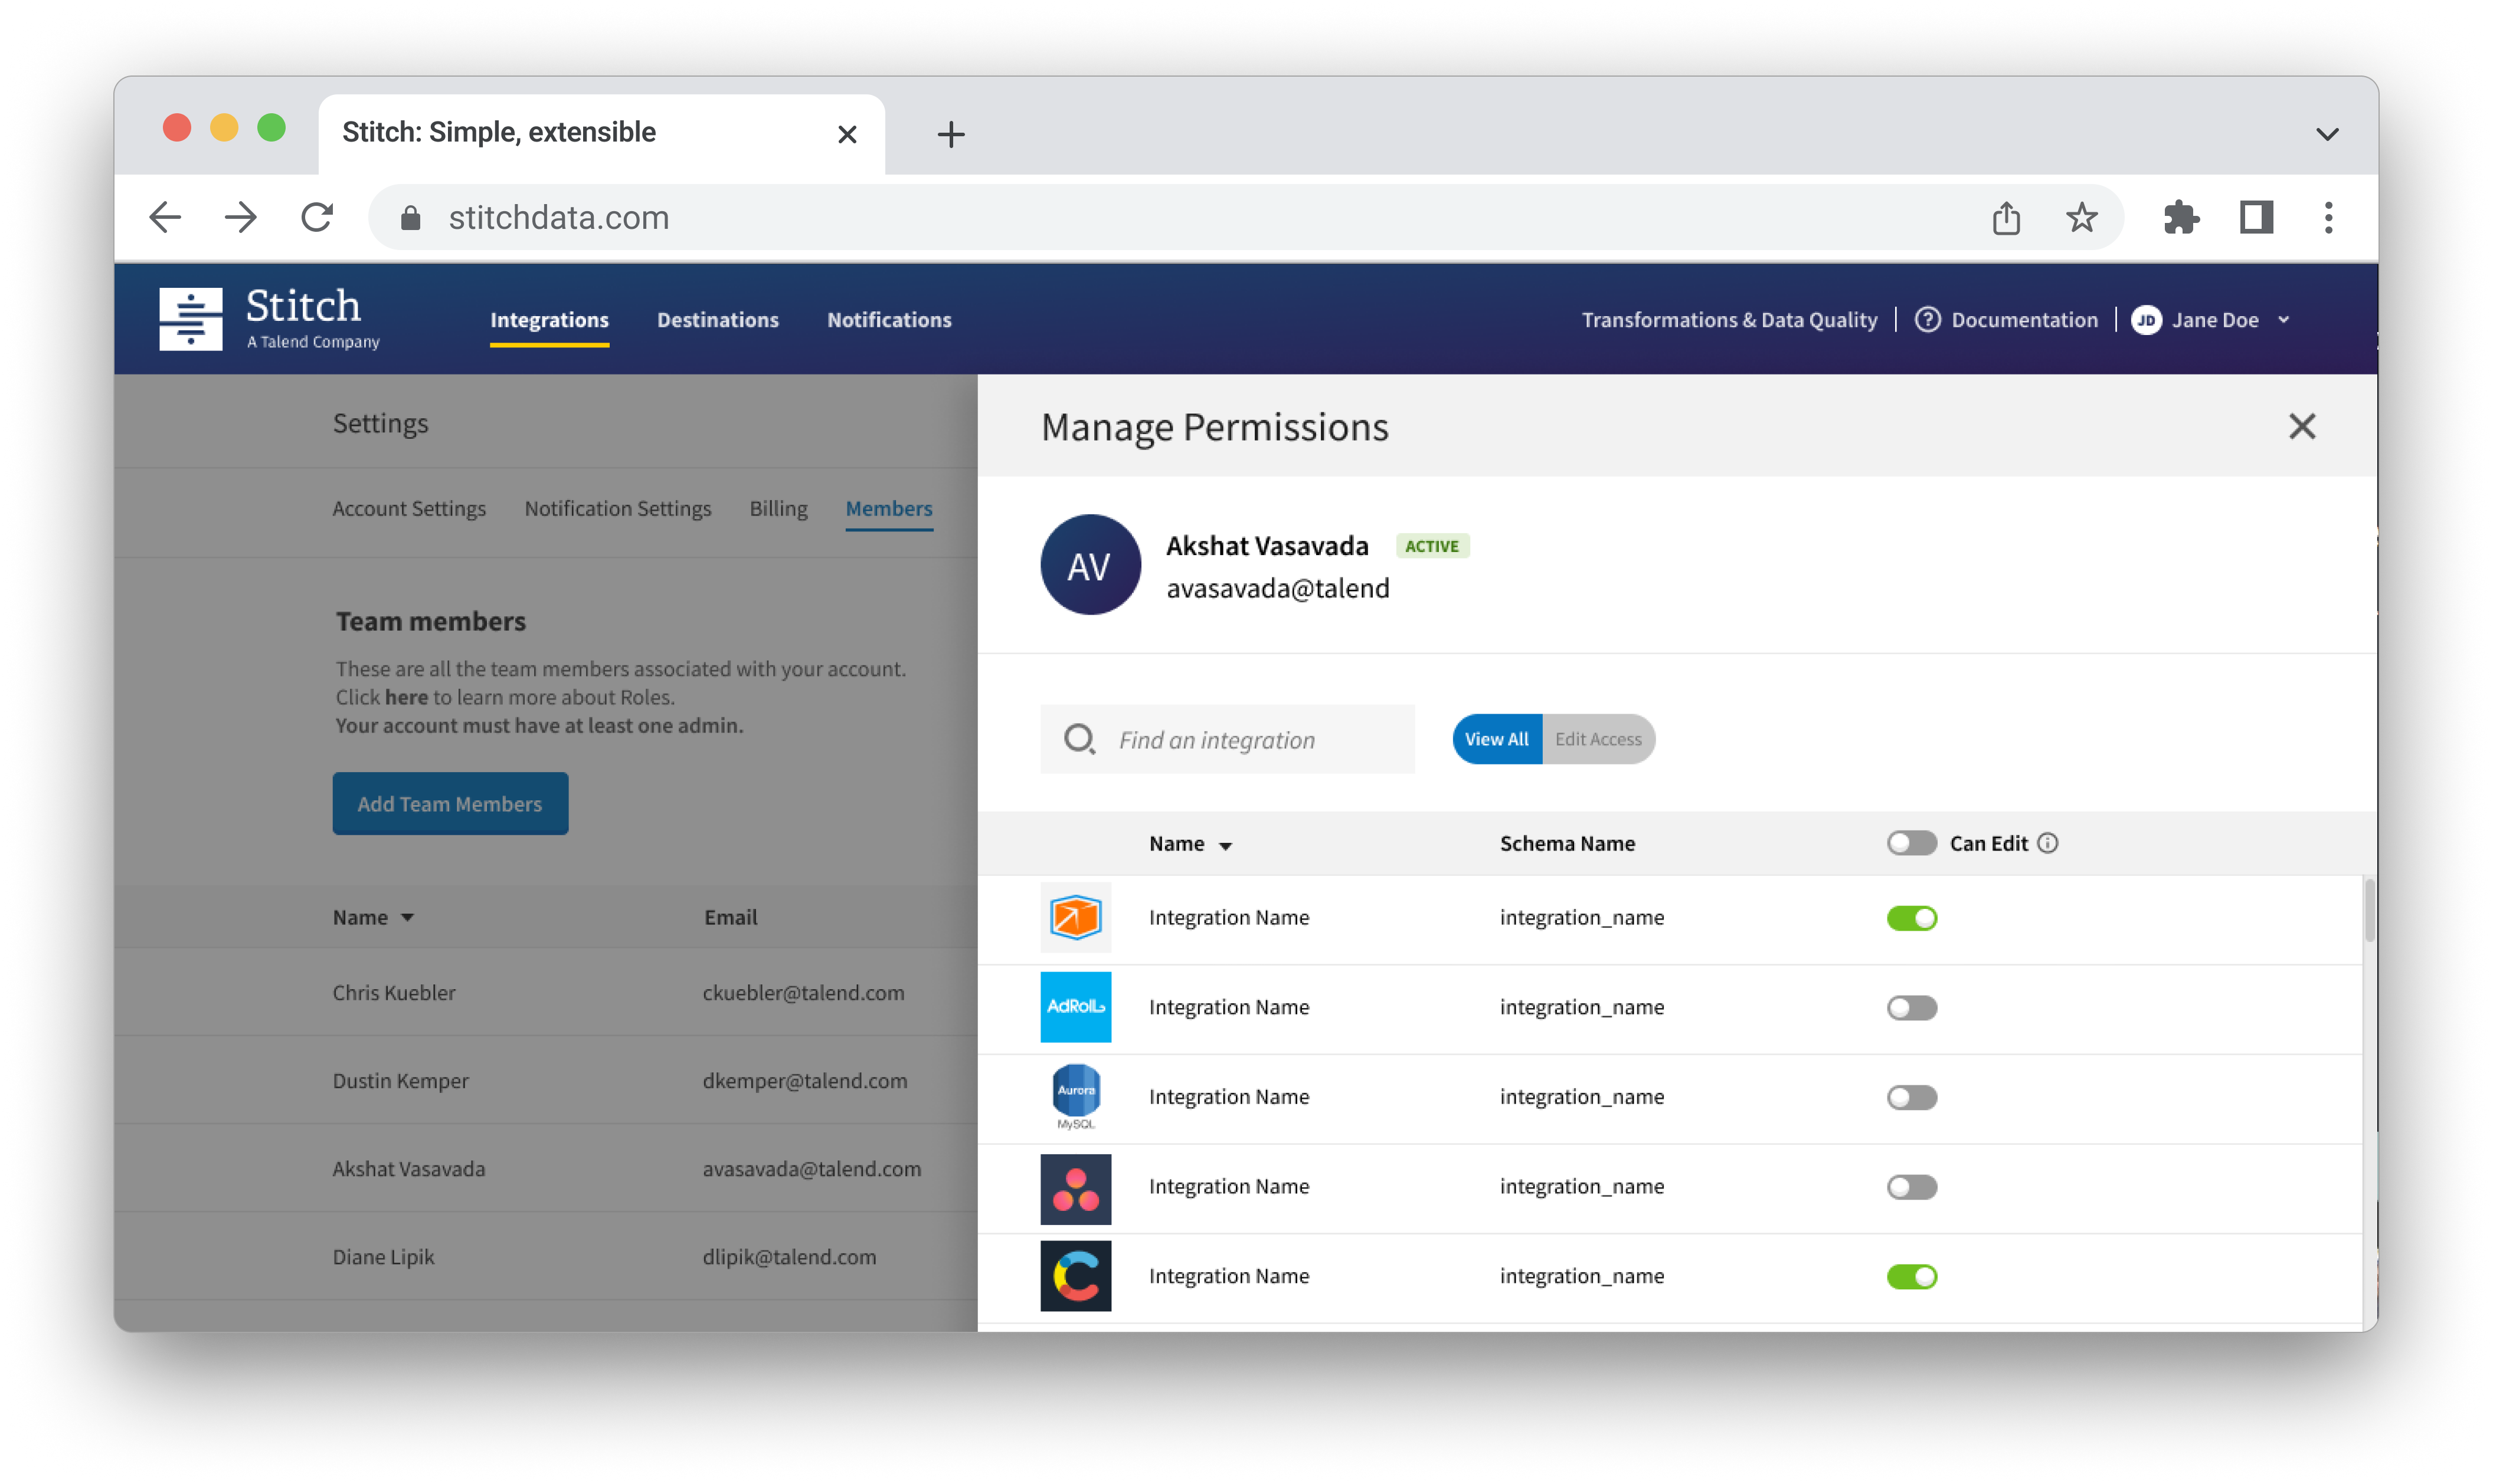Reload the page with refresh icon
Screen dimensions: 2493x1484
(317, 217)
